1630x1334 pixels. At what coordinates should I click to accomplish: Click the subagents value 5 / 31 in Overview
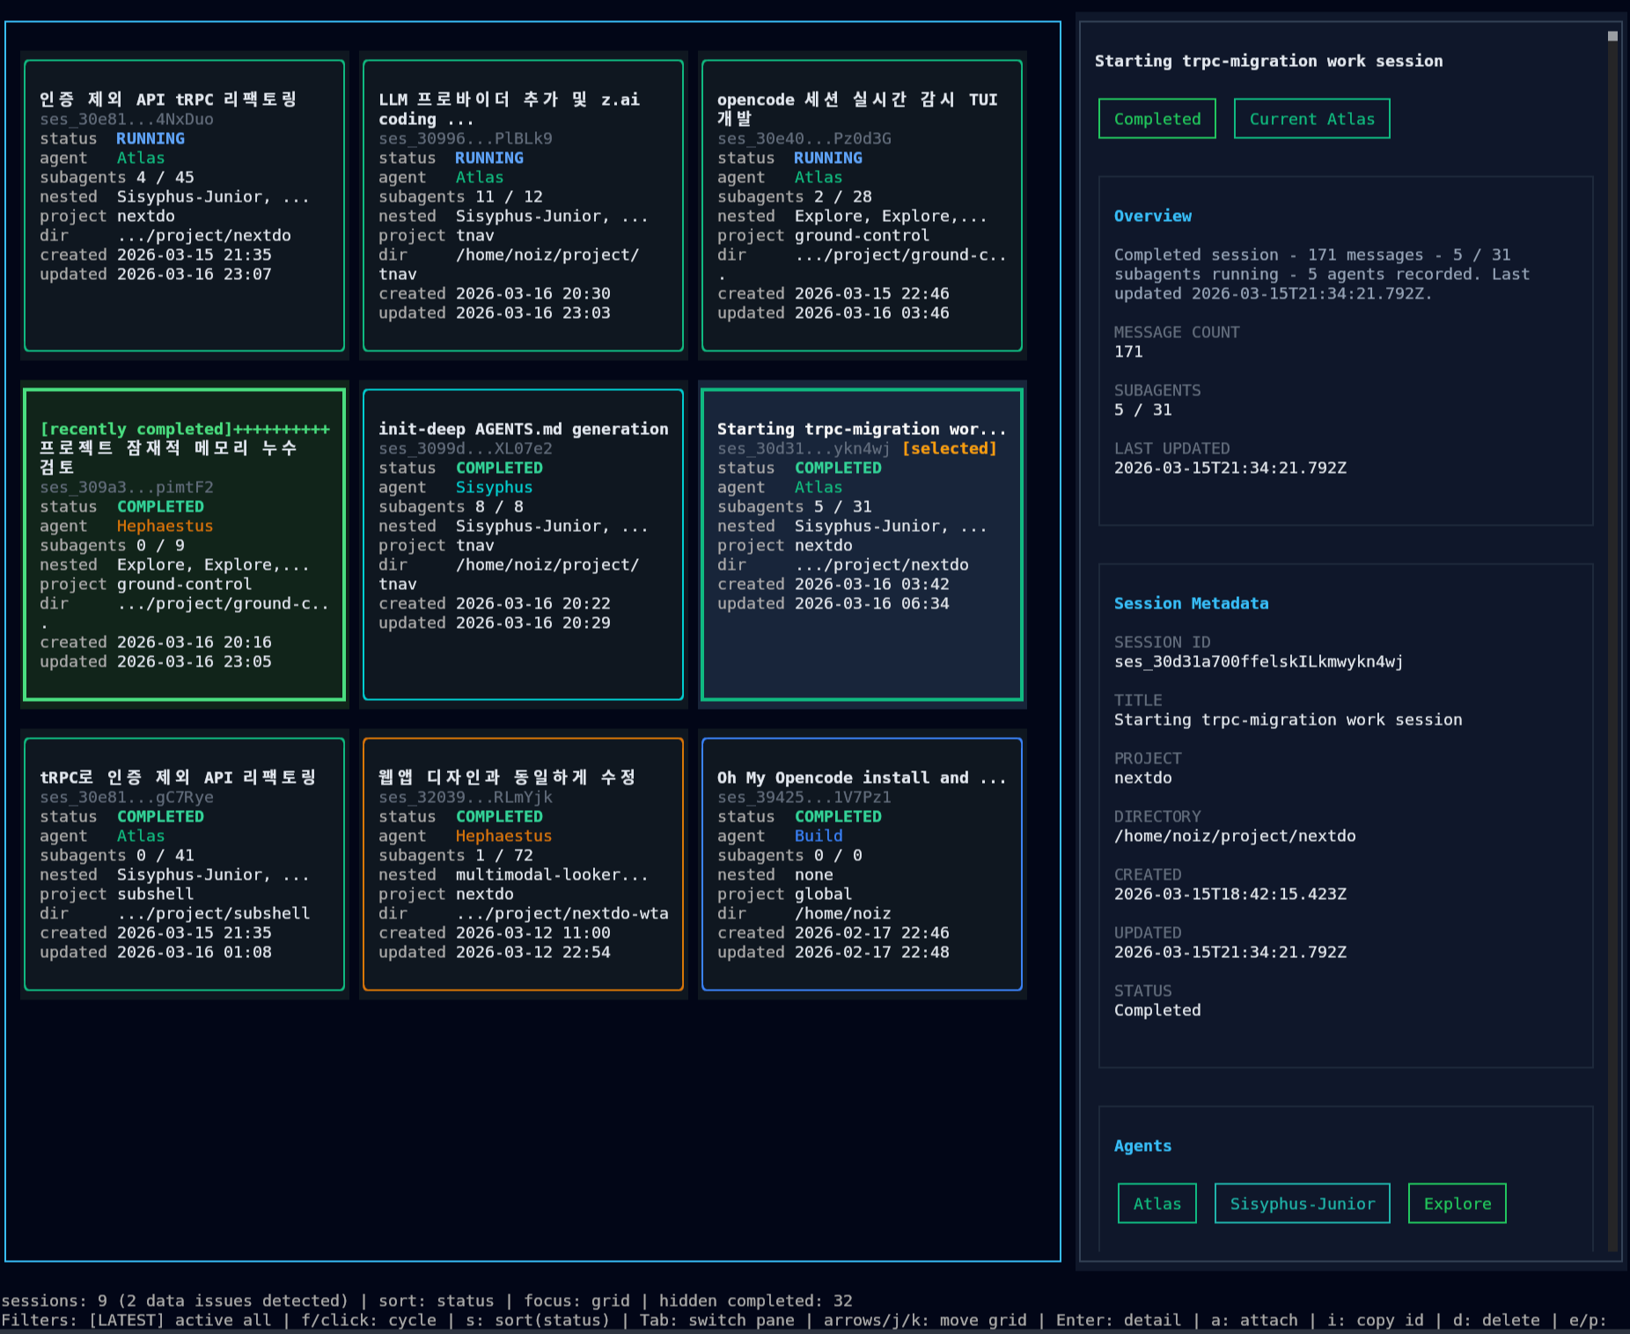click(x=1143, y=409)
